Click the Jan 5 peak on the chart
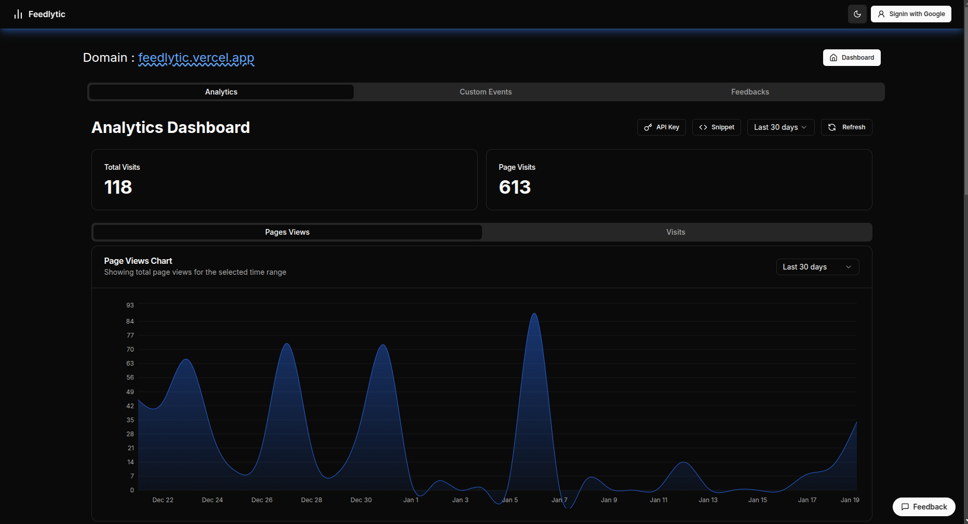The image size is (968, 524). pyautogui.click(x=534, y=314)
